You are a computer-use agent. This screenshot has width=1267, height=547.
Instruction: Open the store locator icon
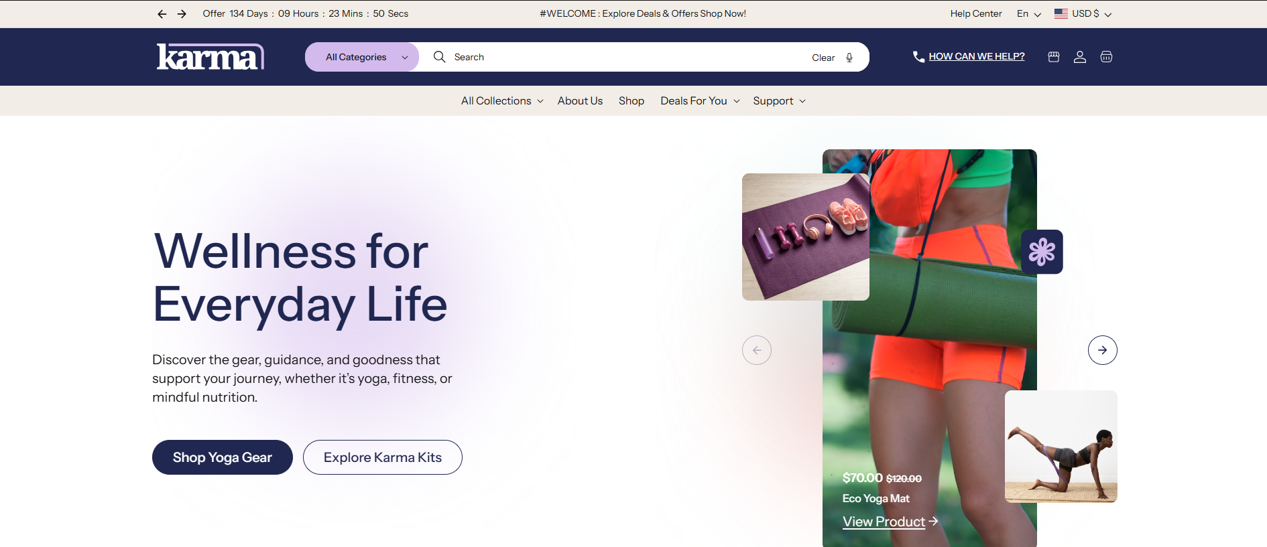point(1054,57)
